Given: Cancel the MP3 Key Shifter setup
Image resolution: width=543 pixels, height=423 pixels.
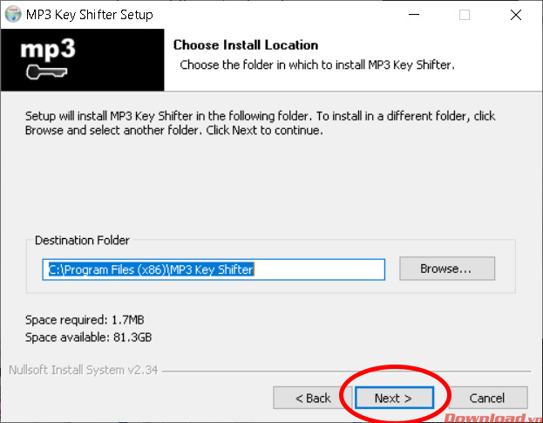Looking at the screenshot, I should click(486, 398).
